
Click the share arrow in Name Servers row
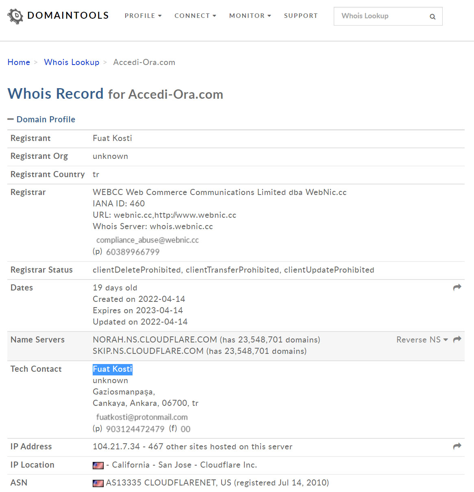tap(457, 339)
